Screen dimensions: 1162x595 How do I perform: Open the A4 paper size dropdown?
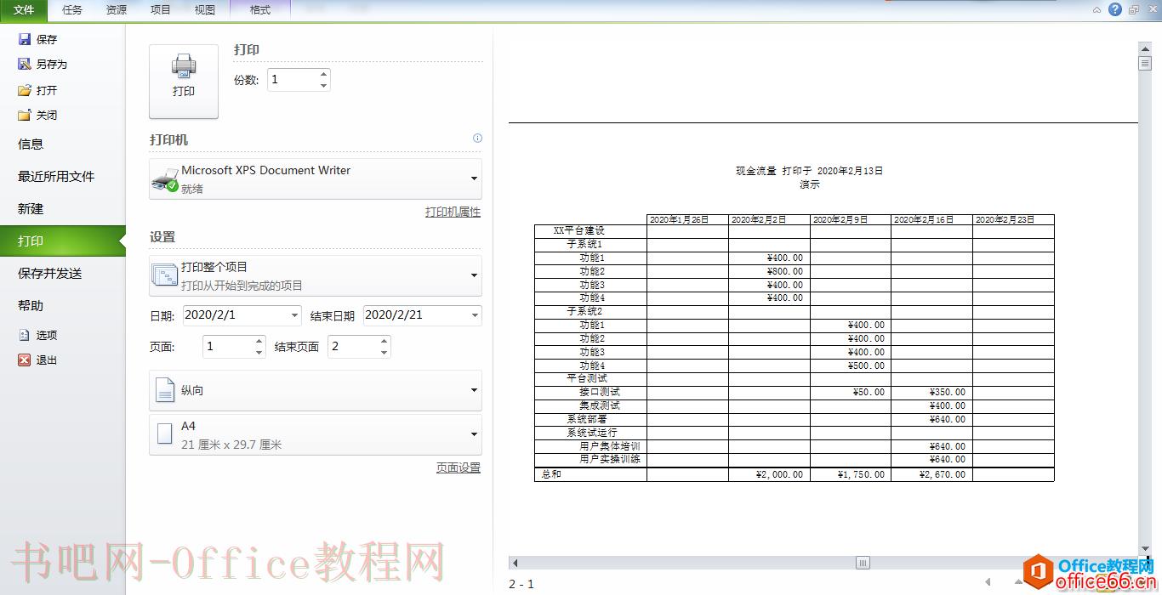316,434
